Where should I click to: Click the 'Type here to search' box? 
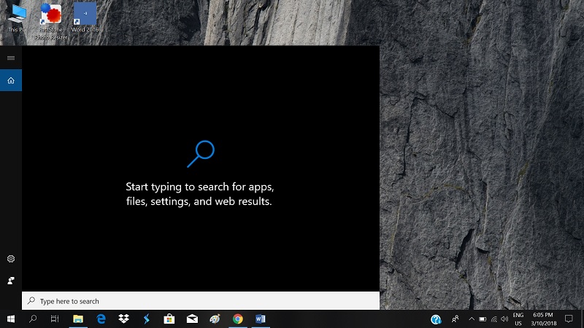[201, 301]
